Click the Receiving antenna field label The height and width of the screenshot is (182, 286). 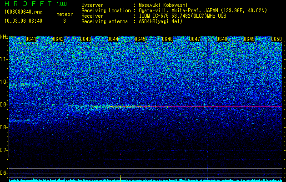tap(105, 21)
